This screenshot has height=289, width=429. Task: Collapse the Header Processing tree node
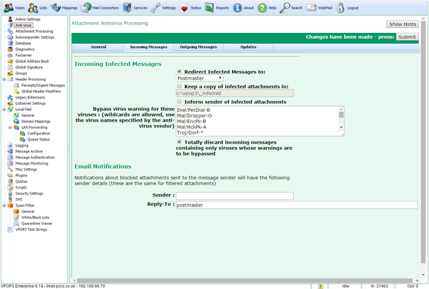(x=4, y=80)
